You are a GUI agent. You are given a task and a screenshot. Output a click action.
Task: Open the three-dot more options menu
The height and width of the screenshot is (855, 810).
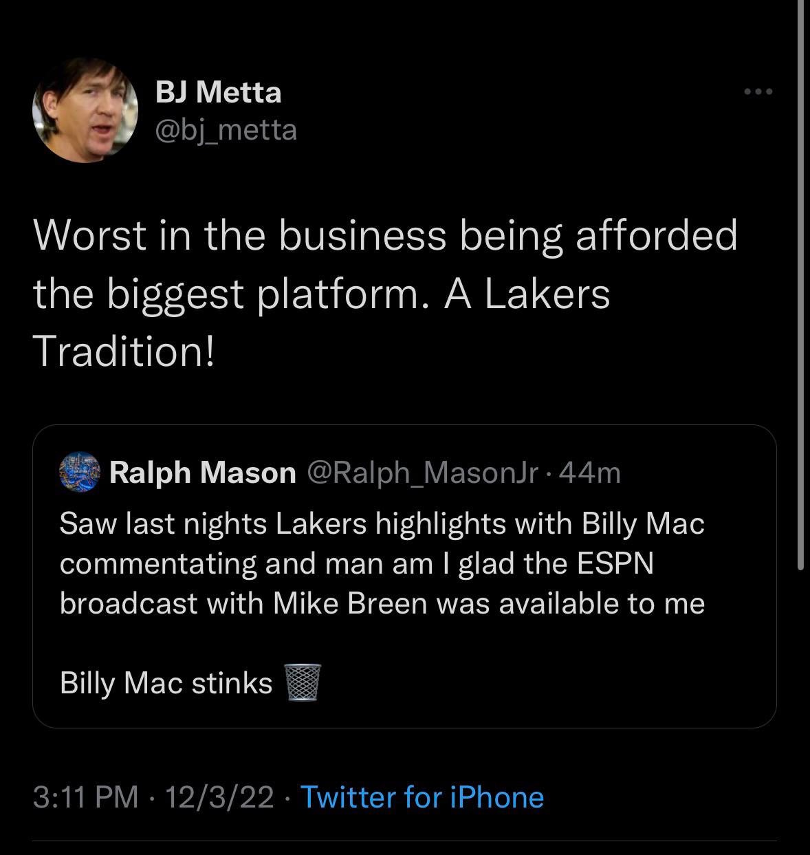[x=758, y=91]
